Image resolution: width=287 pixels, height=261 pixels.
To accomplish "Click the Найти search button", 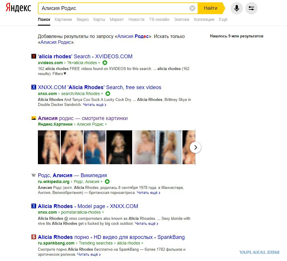I will (211, 8).
